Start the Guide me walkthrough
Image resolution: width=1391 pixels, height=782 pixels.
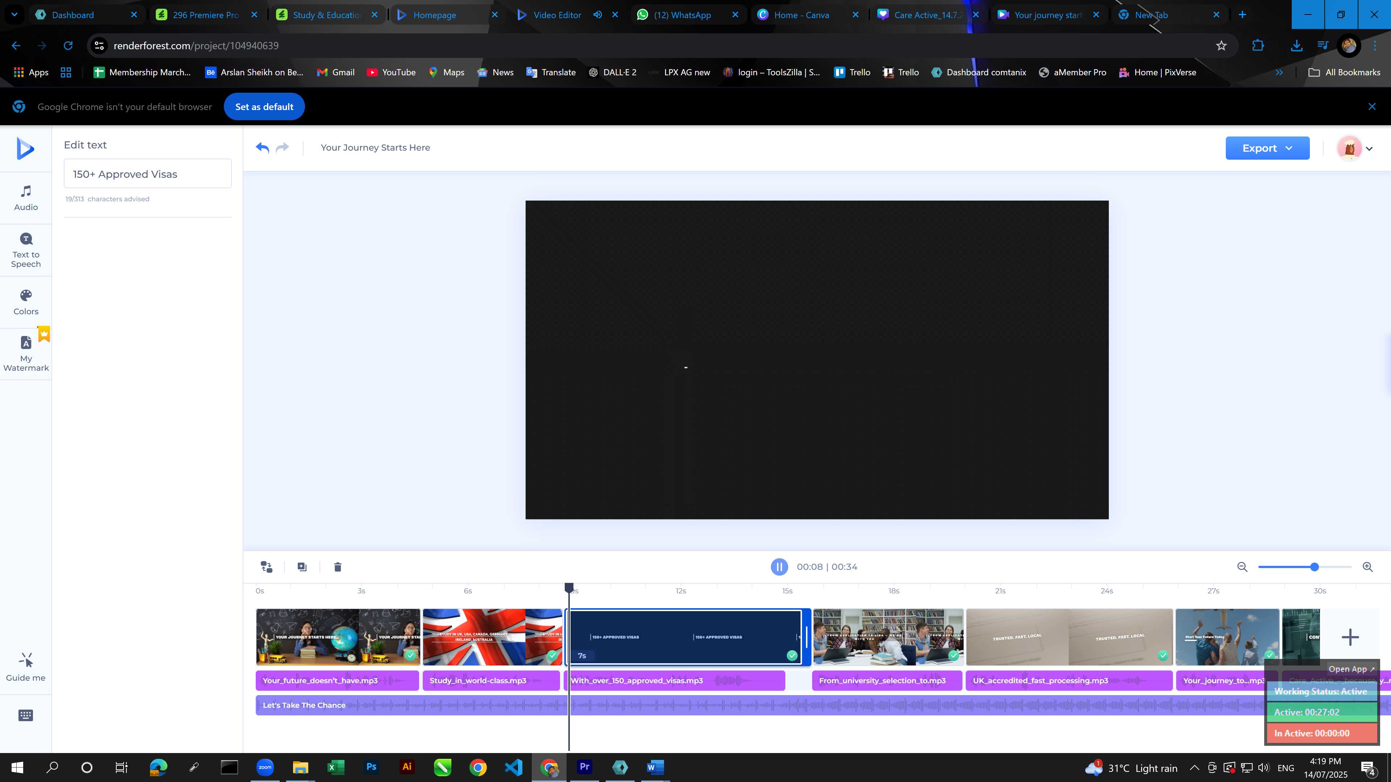click(x=26, y=667)
